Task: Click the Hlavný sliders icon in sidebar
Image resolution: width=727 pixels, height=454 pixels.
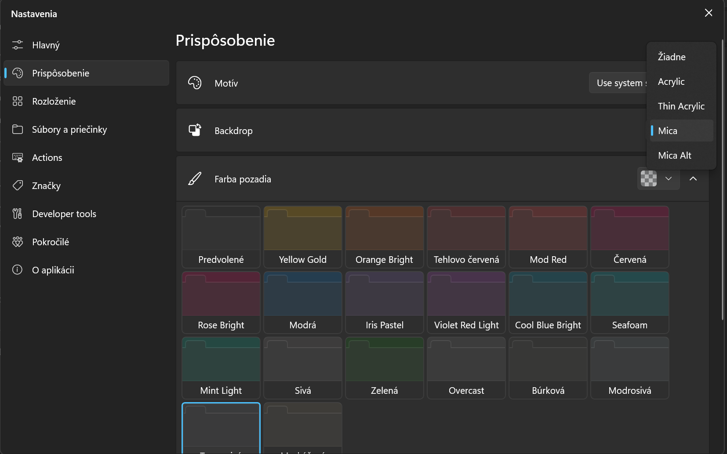Action: tap(18, 45)
